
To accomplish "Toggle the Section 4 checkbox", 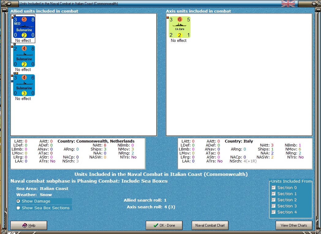I will pyautogui.click(x=273, y=212).
